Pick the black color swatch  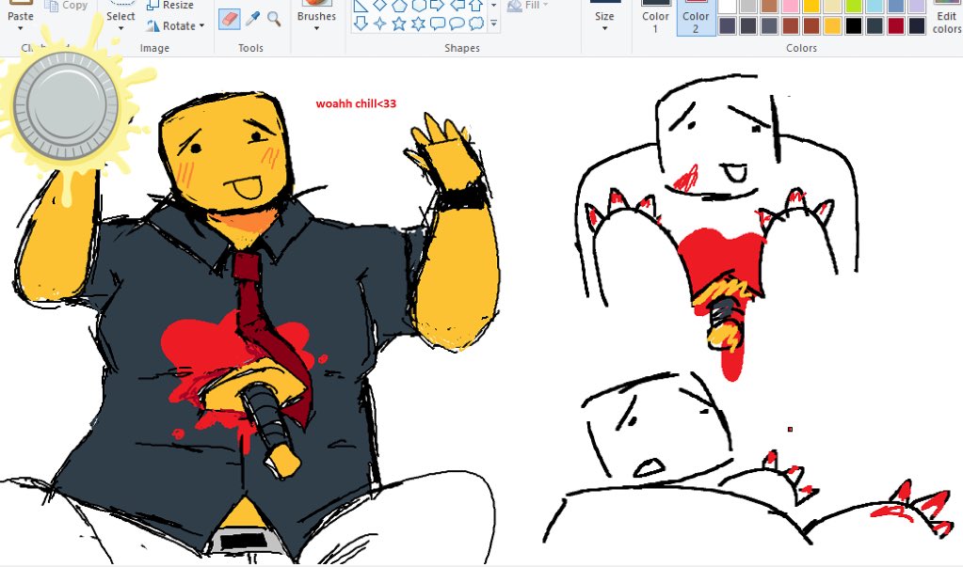point(854,25)
